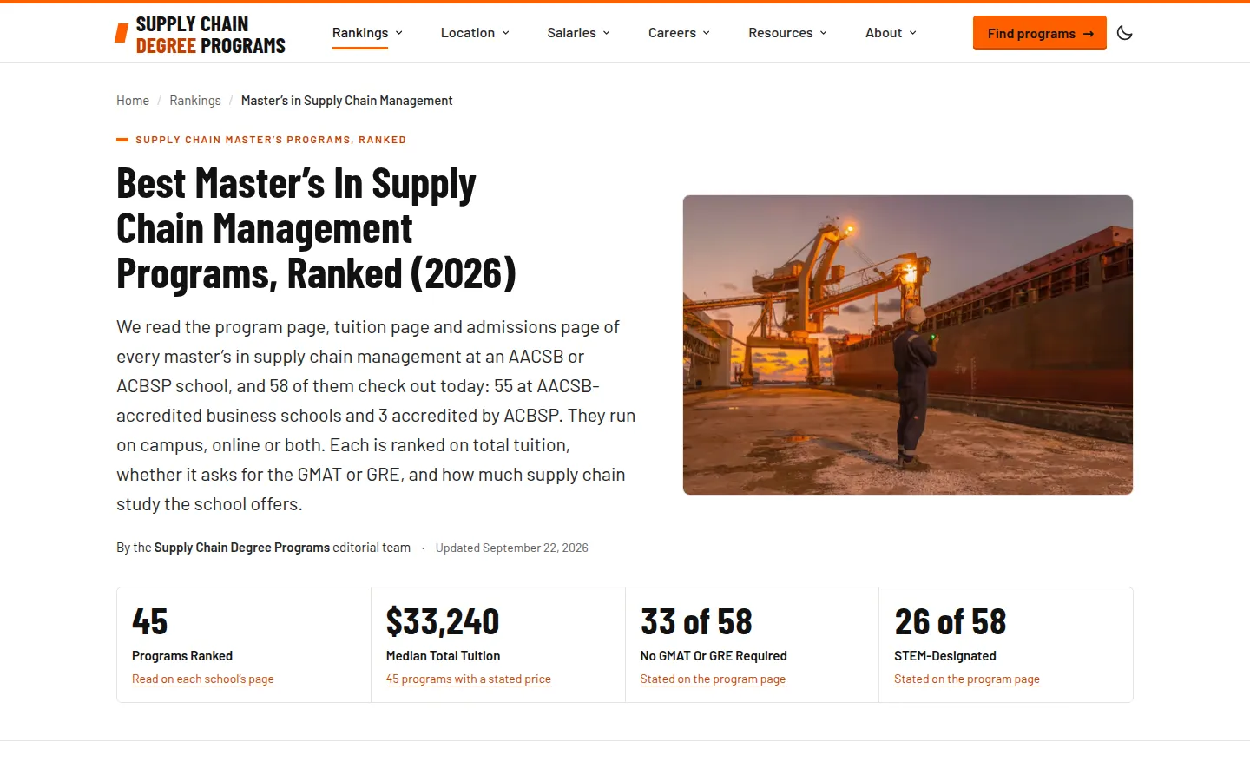Open the About dropdown
Image resolution: width=1250 pixels, height=781 pixels.
click(891, 33)
